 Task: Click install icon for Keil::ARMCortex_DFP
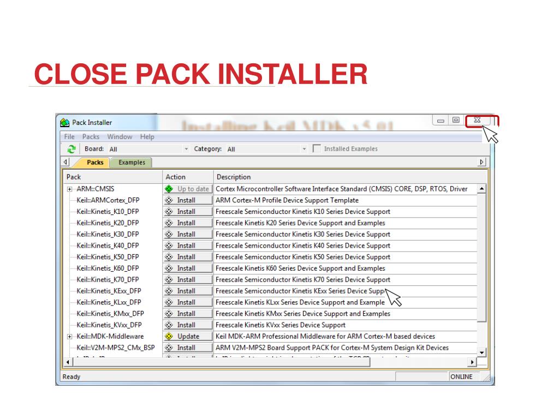click(169, 200)
